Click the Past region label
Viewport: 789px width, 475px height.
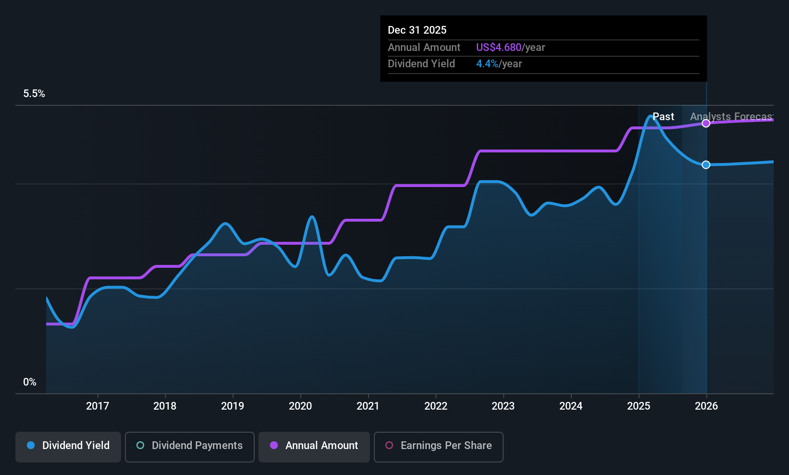click(x=663, y=117)
